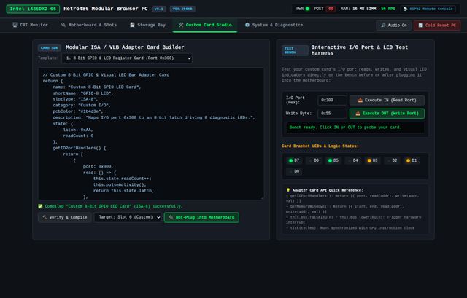Screen dimensions: 467x298
Task: Click the 'Bench ready' status message
Action: coord(356,128)
